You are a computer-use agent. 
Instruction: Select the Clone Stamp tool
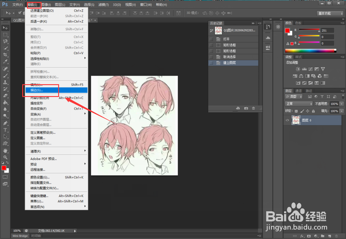[5, 82]
